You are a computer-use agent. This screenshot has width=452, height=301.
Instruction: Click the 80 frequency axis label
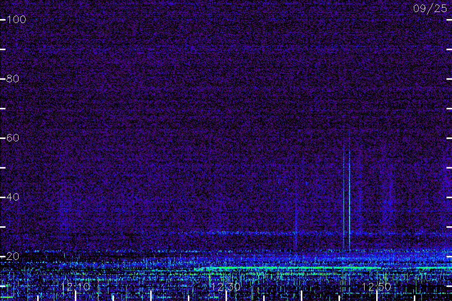[13, 79]
